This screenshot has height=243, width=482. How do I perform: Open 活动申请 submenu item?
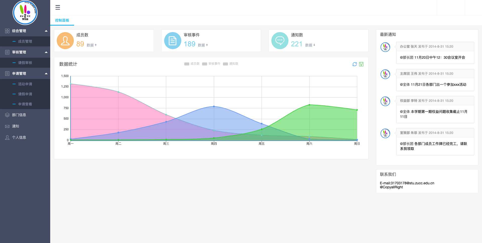pyautogui.click(x=25, y=84)
